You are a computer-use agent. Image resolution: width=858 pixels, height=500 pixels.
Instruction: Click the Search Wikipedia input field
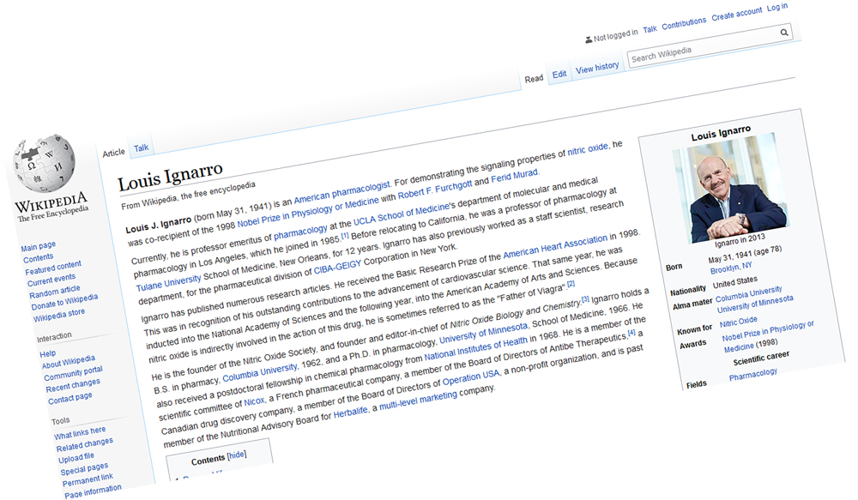[702, 48]
